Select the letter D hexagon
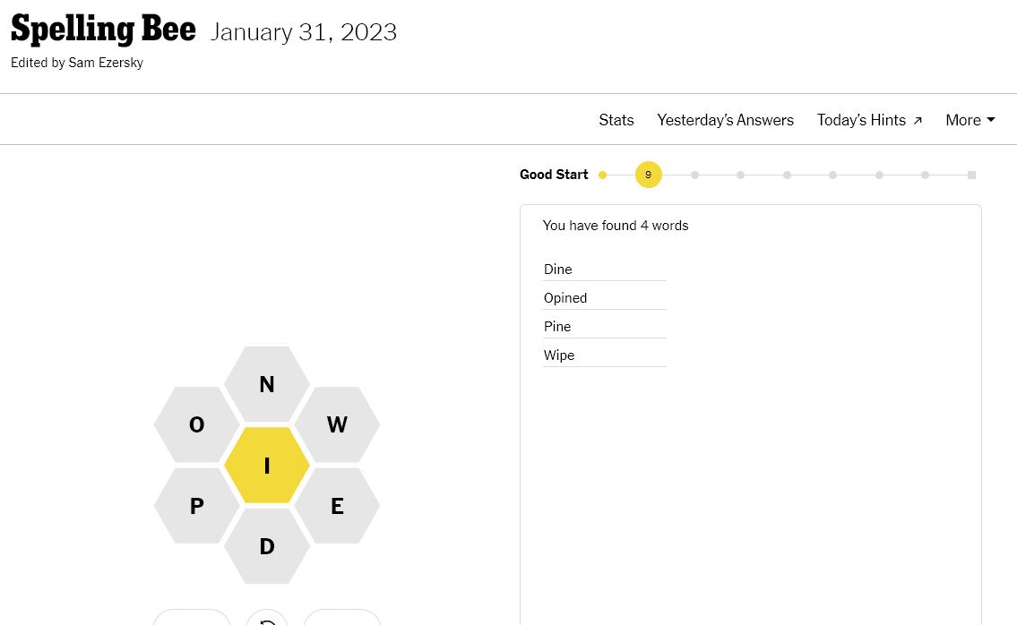This screenshot has height=625, width=1017. (266, 546)
